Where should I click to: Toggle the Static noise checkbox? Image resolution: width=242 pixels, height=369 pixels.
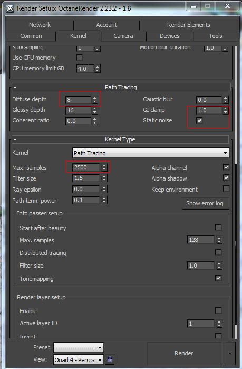tap(199, 120)
